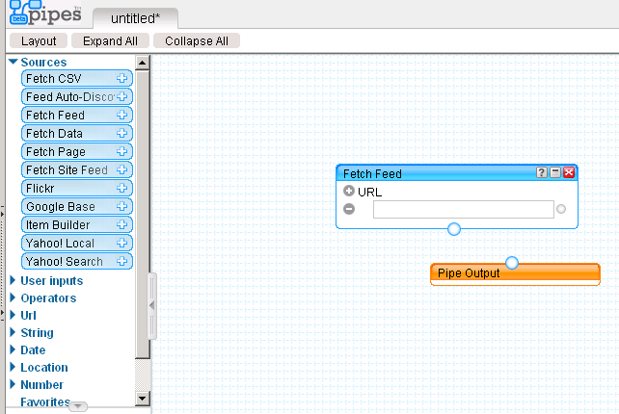Click the Expand All button
The image size is (619, 414).
[110, 41]
